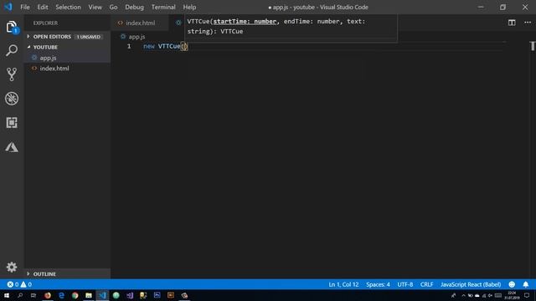Open the Extensions view icon
Screen dimensions: 536x301
click(12, 123)
